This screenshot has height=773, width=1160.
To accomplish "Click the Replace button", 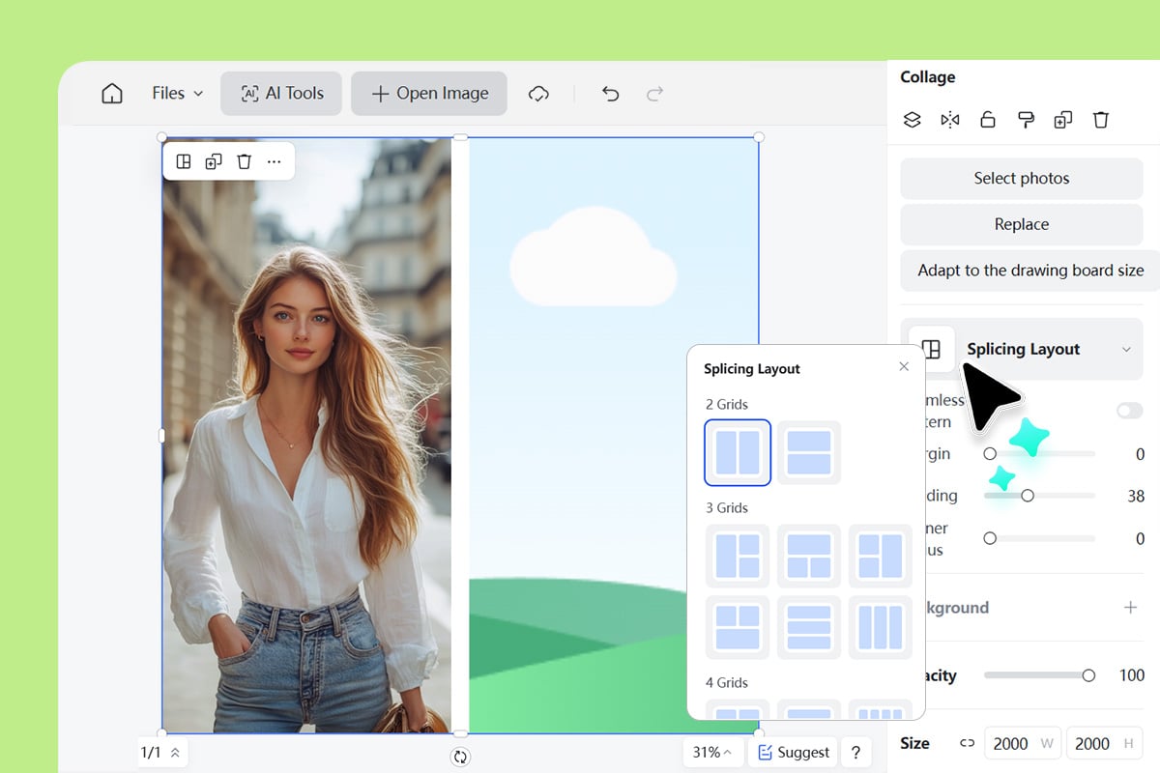I will pyautogui.click(x=1022, y=224).
